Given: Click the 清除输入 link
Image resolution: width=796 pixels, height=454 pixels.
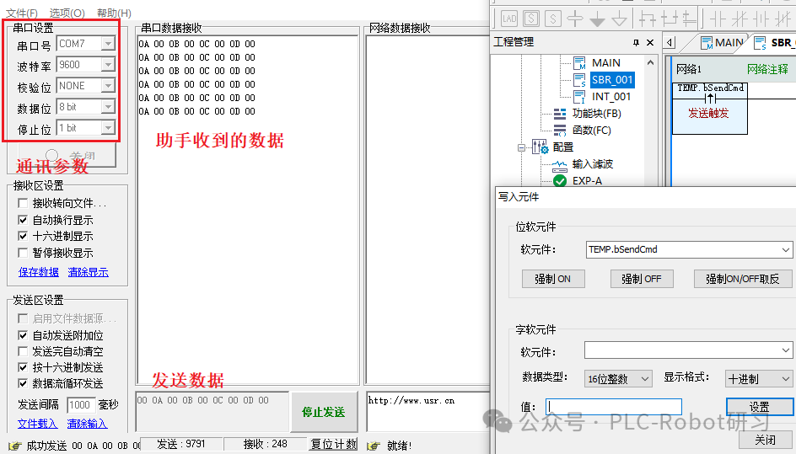Looking at the screenshot, I should (x=88, y=423).
